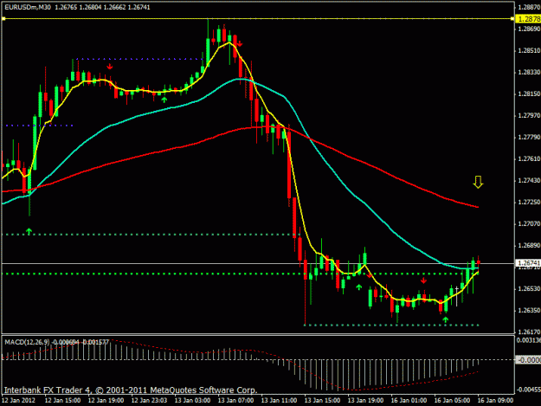Select green up arrow at far-left low
Viewport: 541px width, 406px height.
(29, 231)
